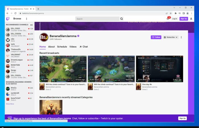199x128 pixels.
Task: Click the browser address bar URL
Action: click(x=33, y=13)
